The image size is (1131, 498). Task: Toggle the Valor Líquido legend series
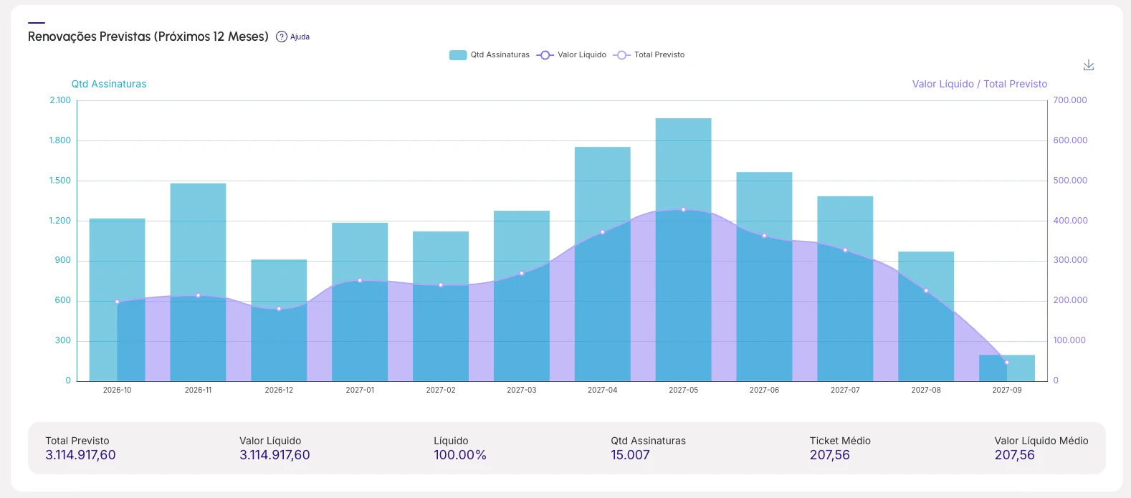(x=582, y=55)
